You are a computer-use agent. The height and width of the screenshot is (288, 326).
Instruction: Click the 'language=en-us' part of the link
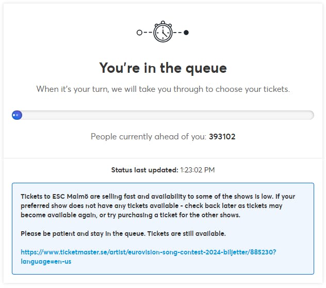(x=45, y=262)
